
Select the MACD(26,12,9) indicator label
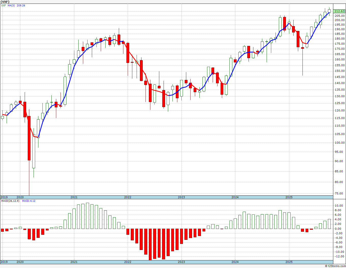point(10,201)
